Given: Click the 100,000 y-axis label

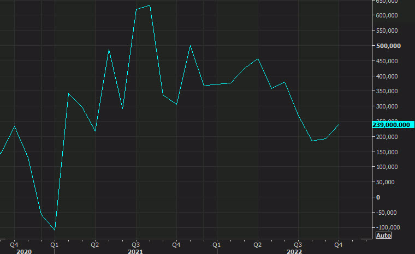Looking at the screenshot, I should click(x=387, y=167).
